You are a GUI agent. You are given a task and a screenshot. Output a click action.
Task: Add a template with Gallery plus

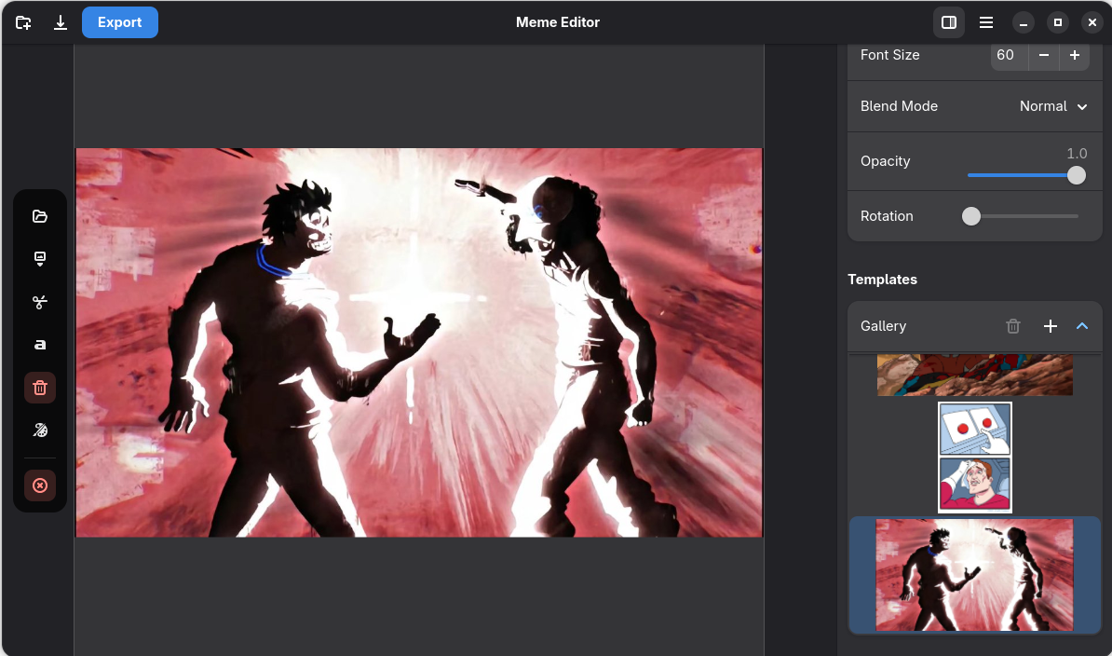1051,326
